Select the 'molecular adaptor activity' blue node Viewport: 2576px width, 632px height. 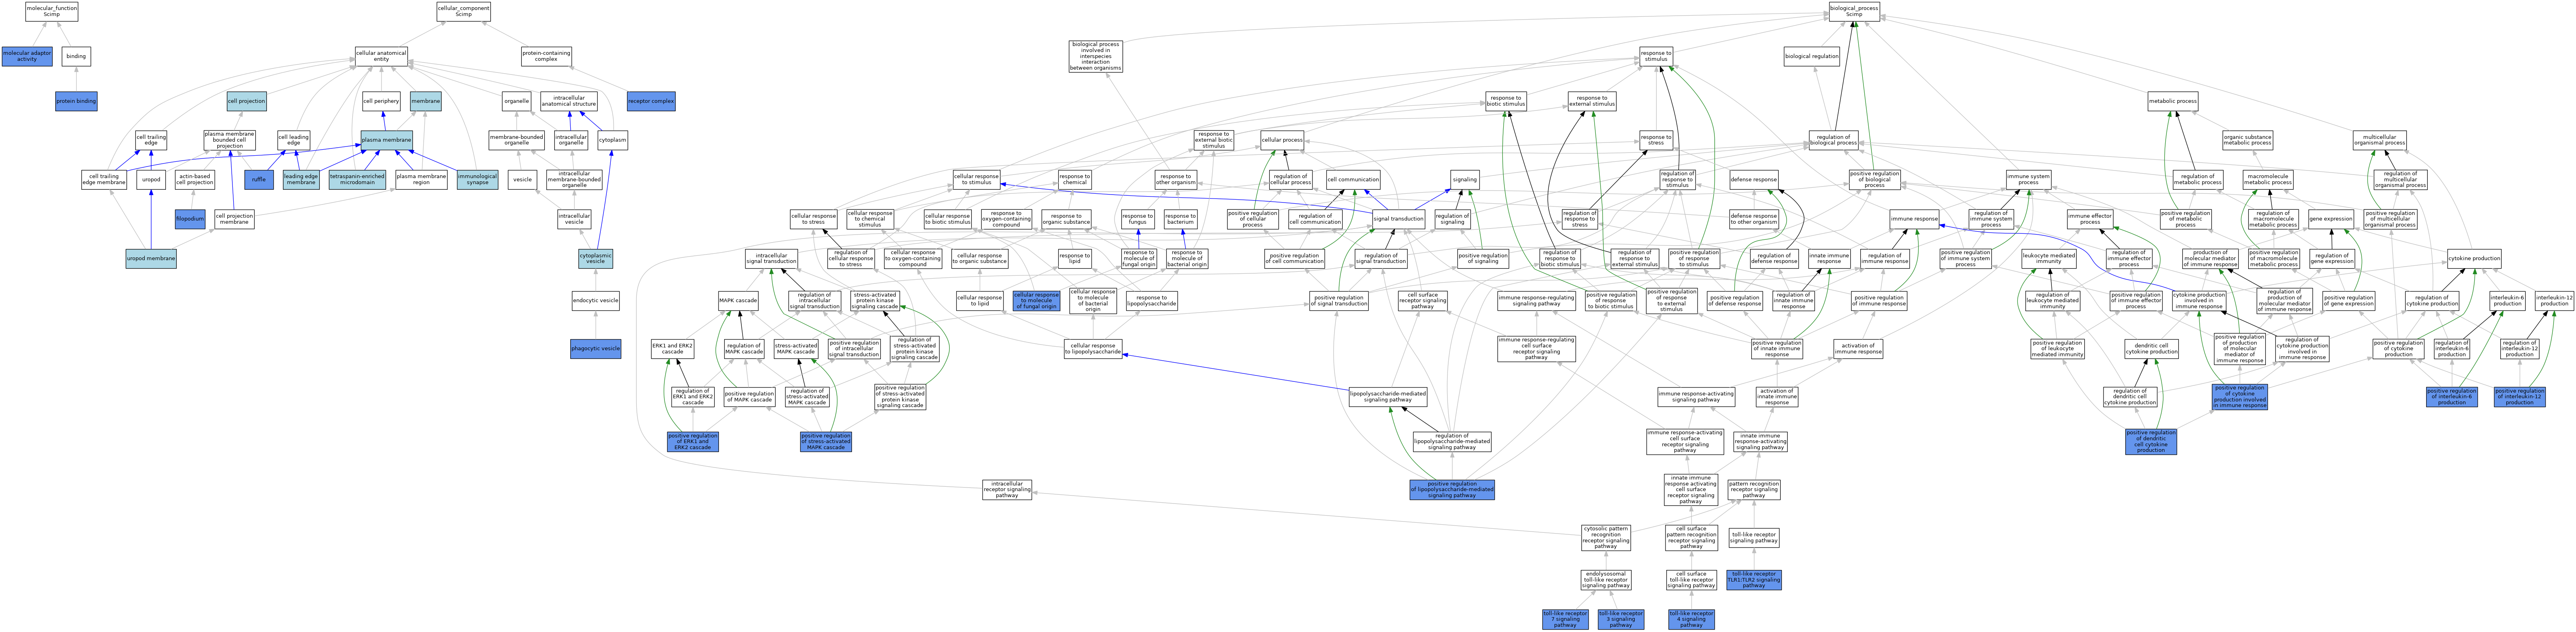click(x=27, y=56)
